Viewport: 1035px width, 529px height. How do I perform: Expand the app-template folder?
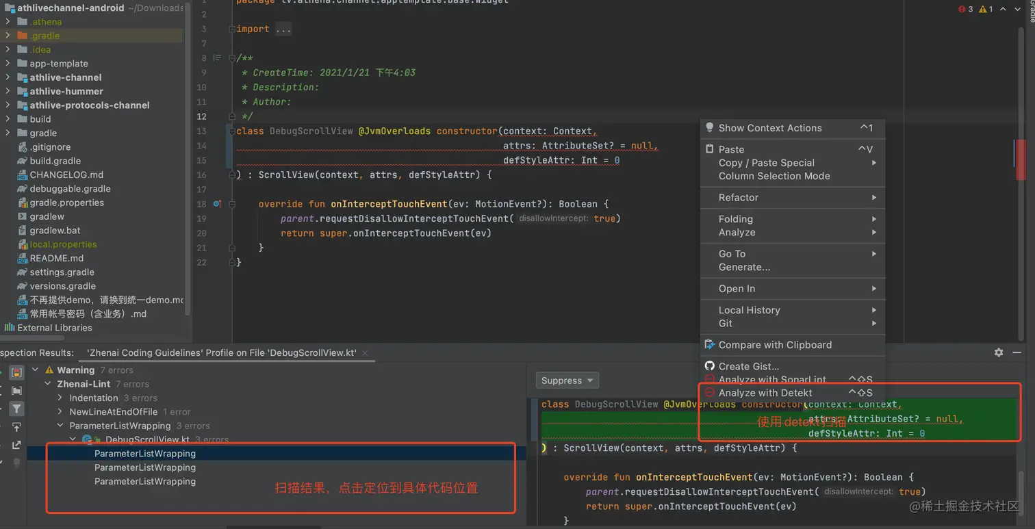point(8,64)
